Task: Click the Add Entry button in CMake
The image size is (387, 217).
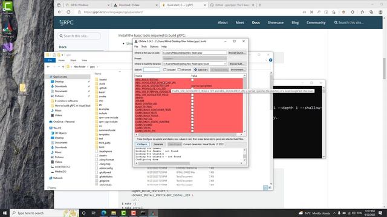Action: (201, 70)
